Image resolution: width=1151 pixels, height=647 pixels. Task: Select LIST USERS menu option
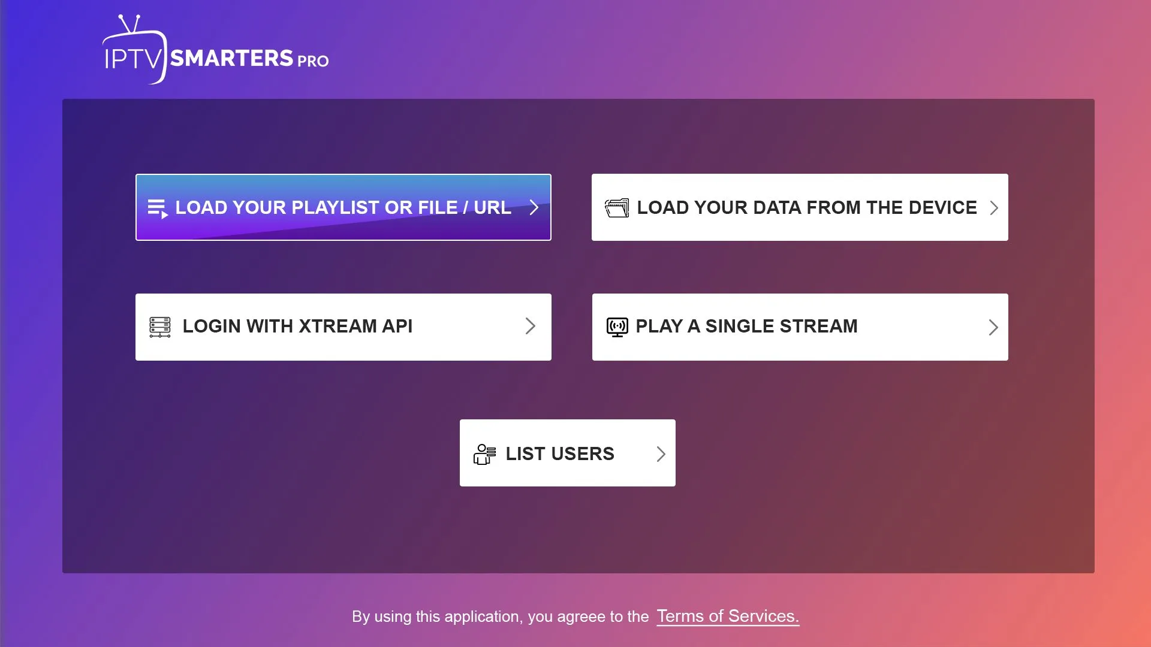pyautogui.click(x=568, y=453)
